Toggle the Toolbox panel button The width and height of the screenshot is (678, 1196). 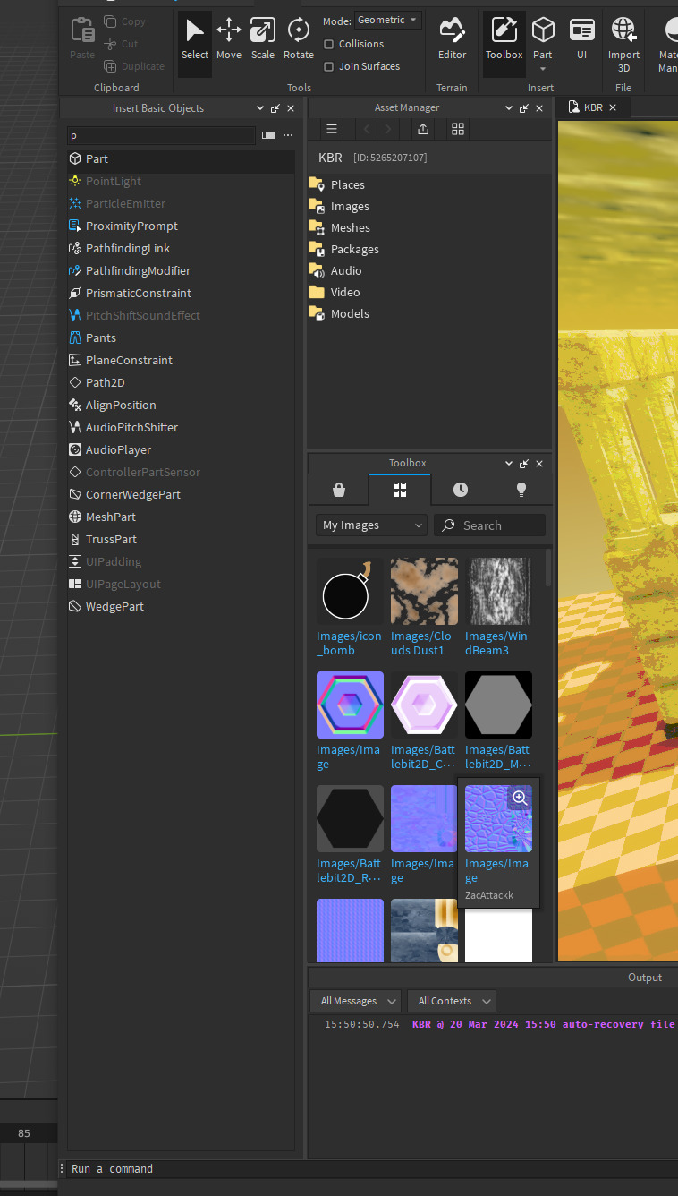(504, 38)
